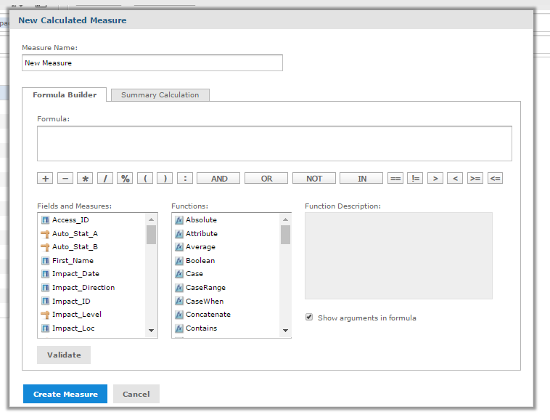This screenshot has width=550, height=420.
Task: Click the Validate button
Action: pos(64,355)
